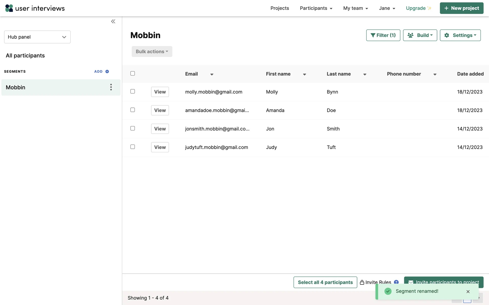This screenshot has width=489, height=305.
Task: Click the plus icon next to ADD segments
Action: [x=107, y=72]
